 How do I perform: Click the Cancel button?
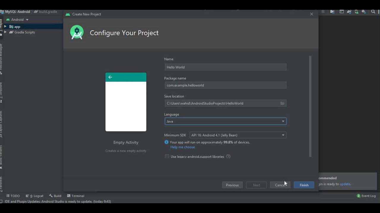click(x=280, y=185)
